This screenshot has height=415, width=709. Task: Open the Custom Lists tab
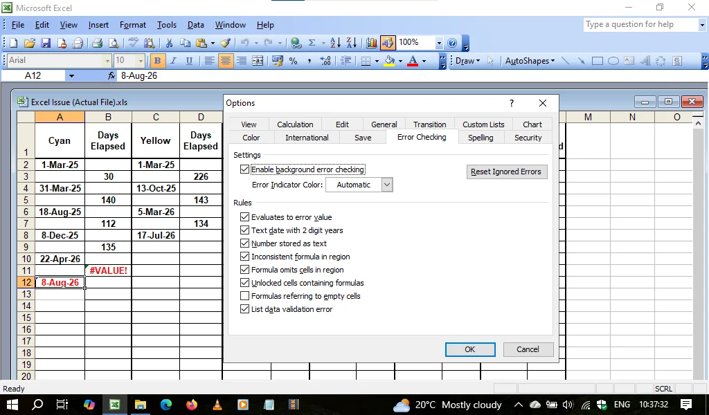tap(483, 124)
